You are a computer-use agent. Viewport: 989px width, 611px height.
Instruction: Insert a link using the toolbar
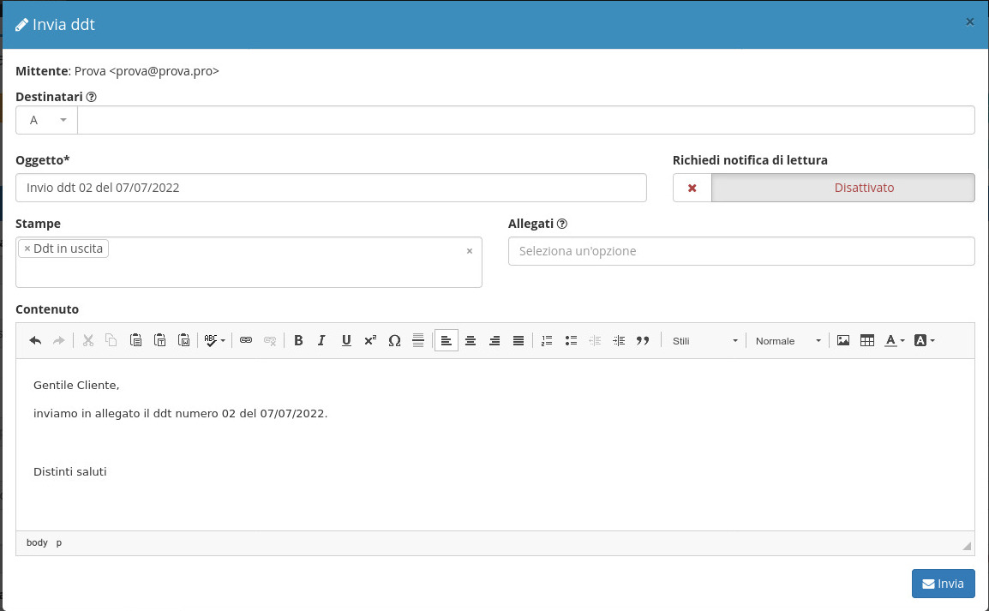pyautogui.click(x=246, y=341)
